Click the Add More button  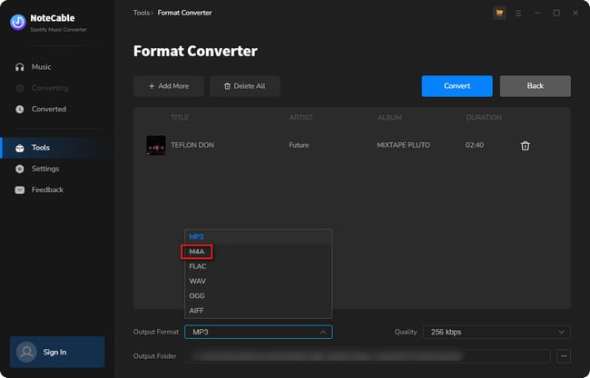tap(169, 86)
